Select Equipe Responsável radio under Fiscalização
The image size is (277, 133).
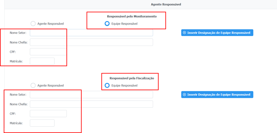107,85
